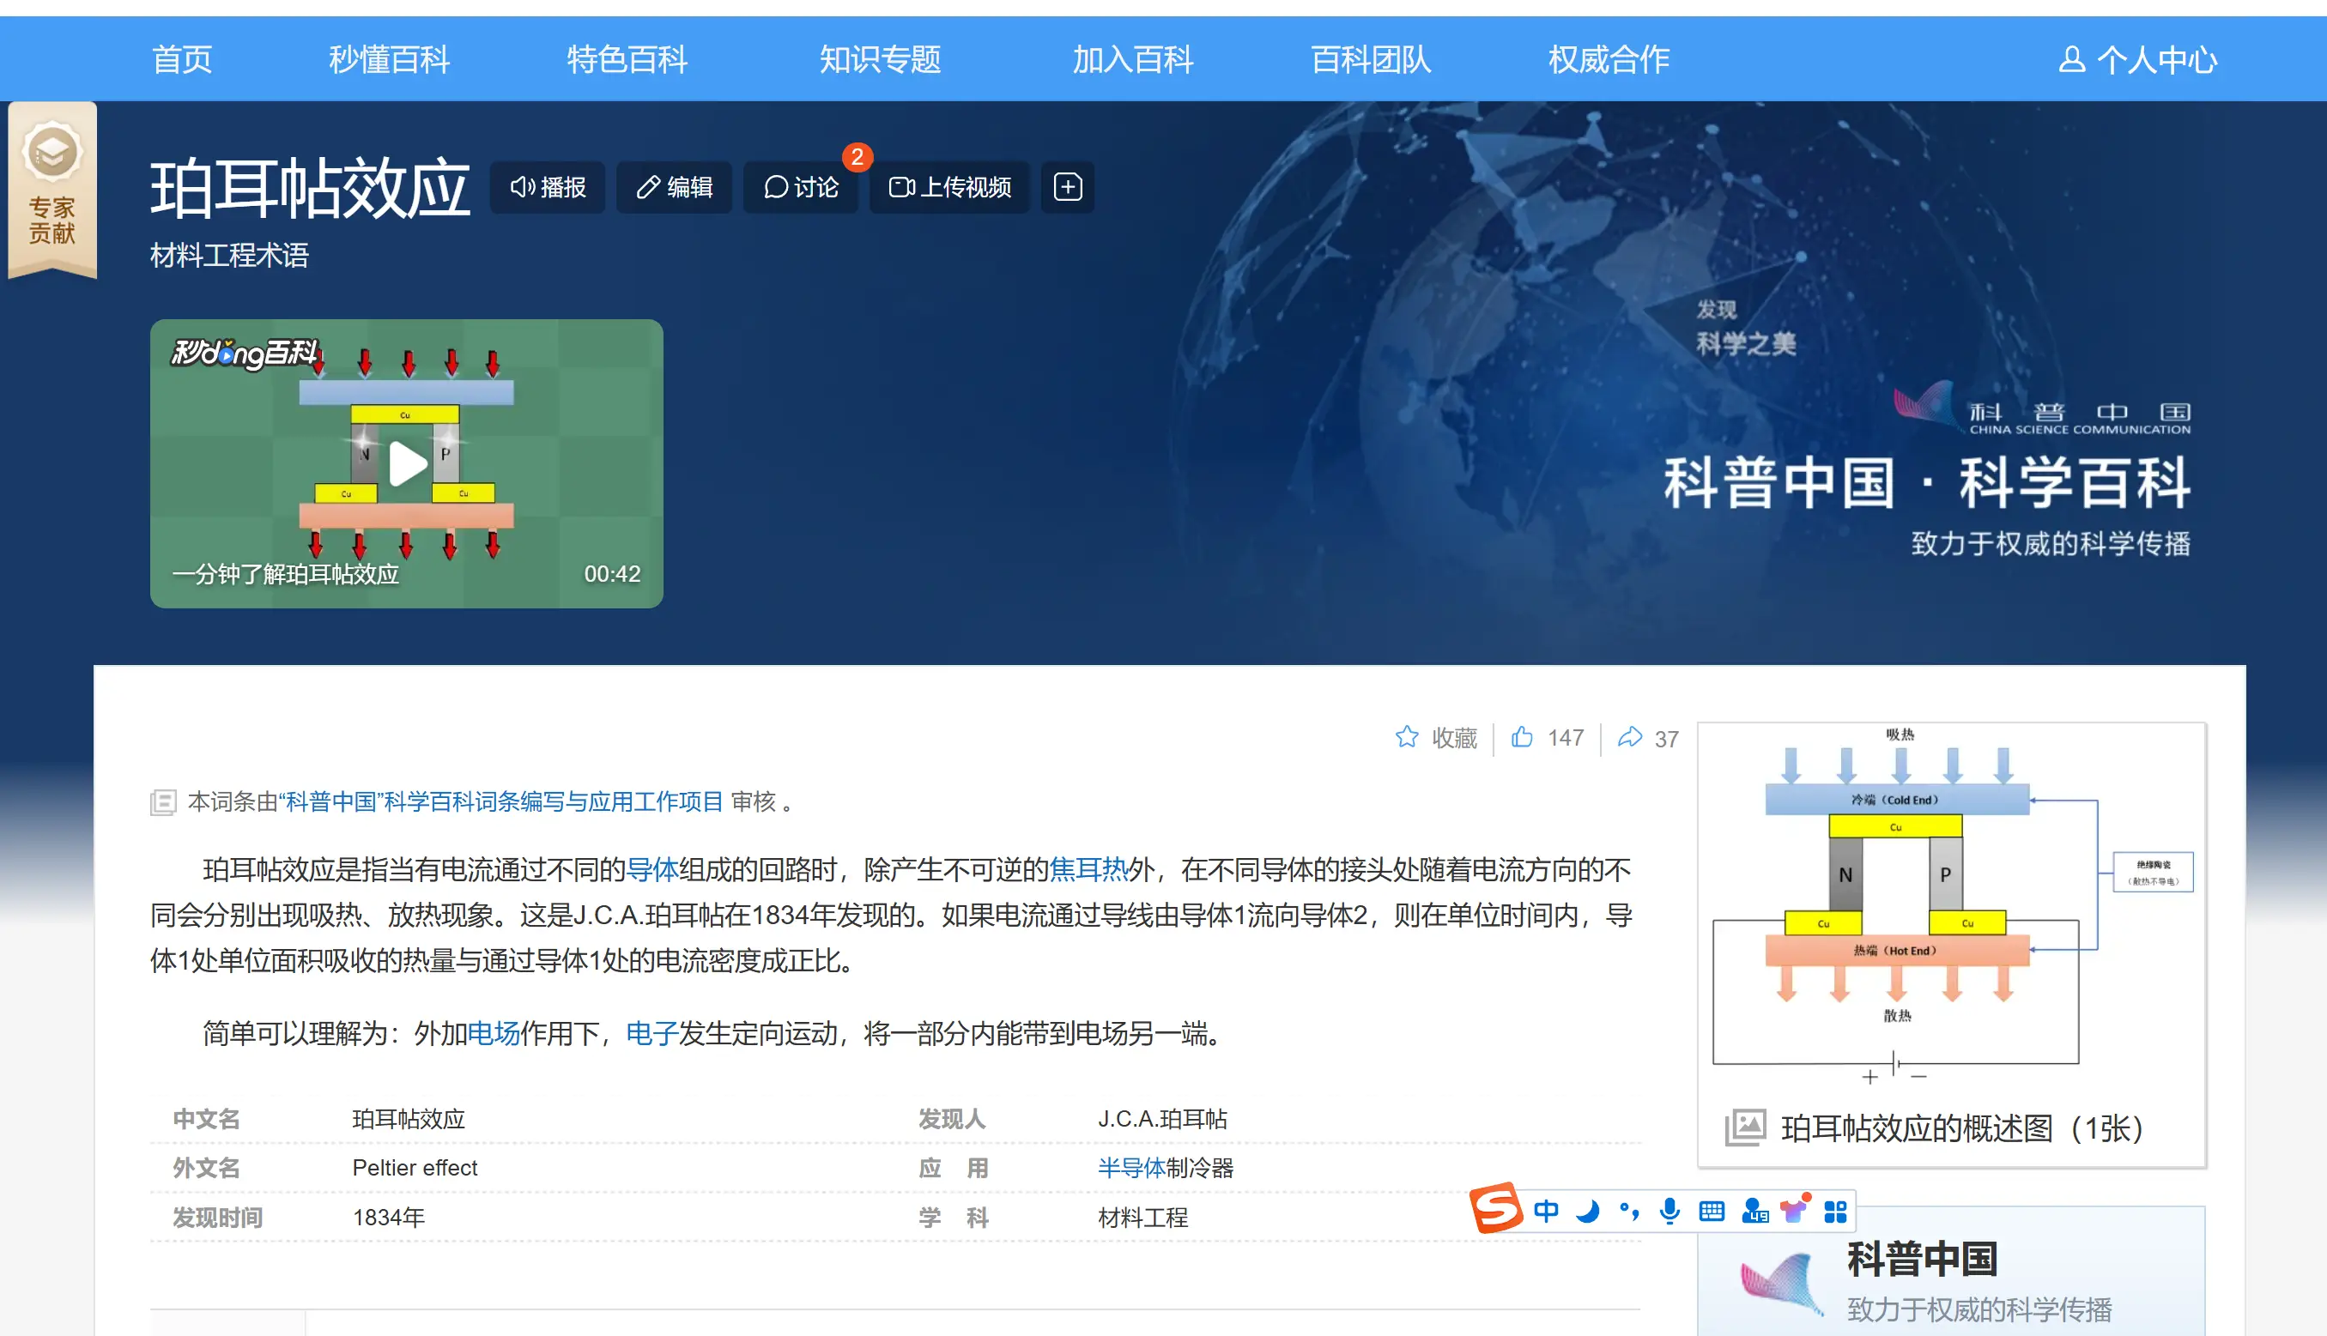This screenshot has width=2327, height=1336.
Task: Click the 上传视频 upload video button
Action: [949, 187]
